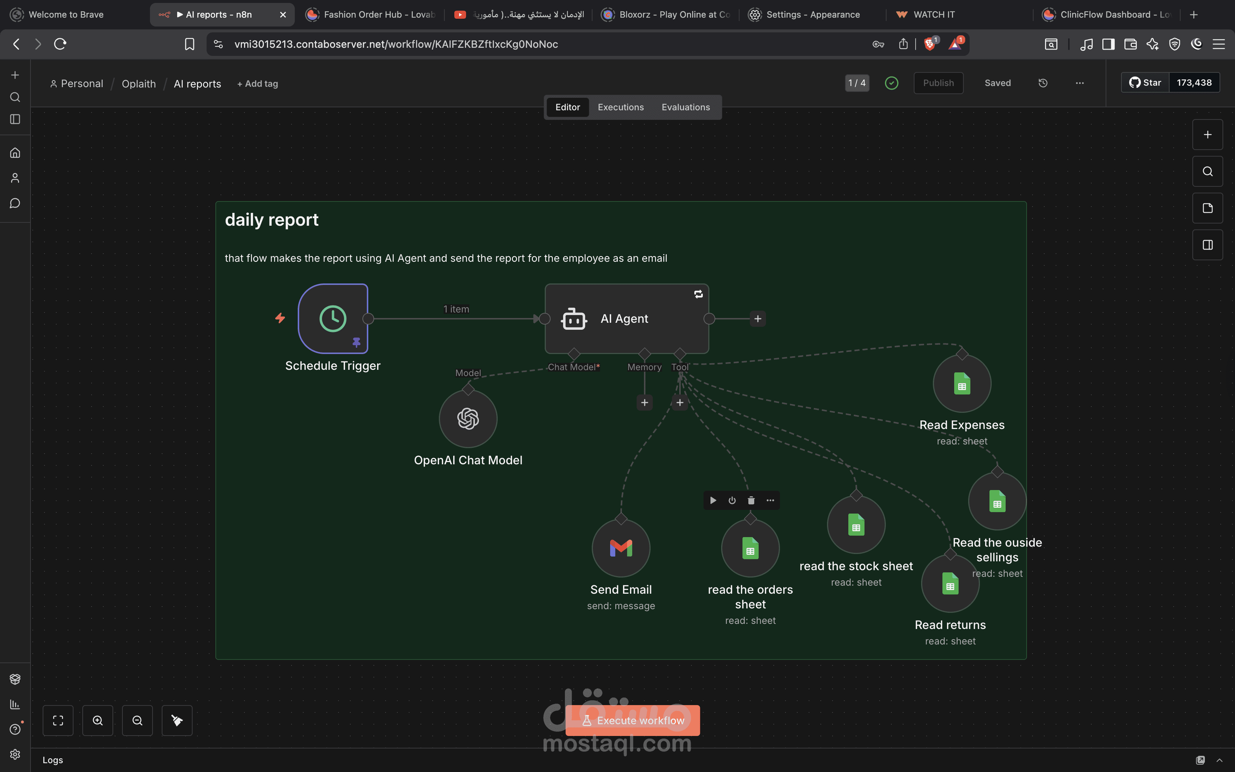Zoom in on the canvas
Viewport: 1235px width, 772px height.
pyautogui.click(x=97, y=721)
